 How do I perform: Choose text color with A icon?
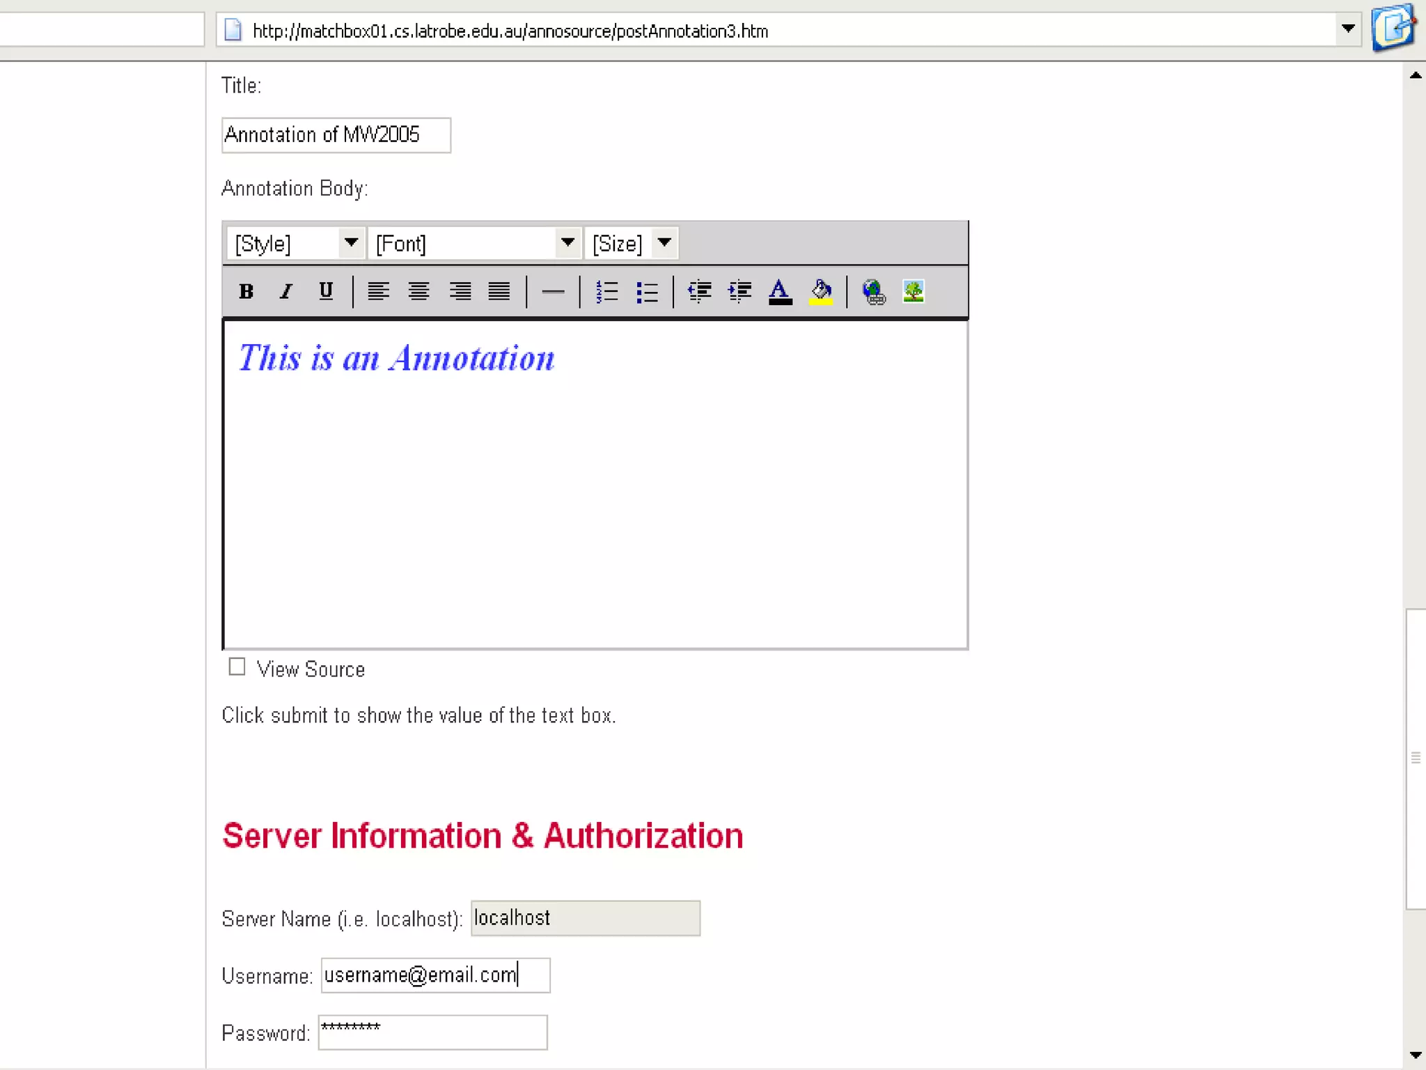[780, 291]
